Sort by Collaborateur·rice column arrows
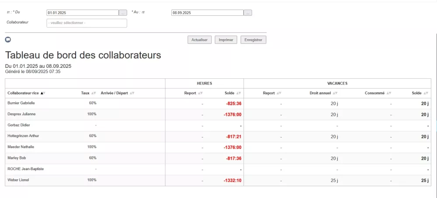The image size is (437, 198). coord(43,93)
